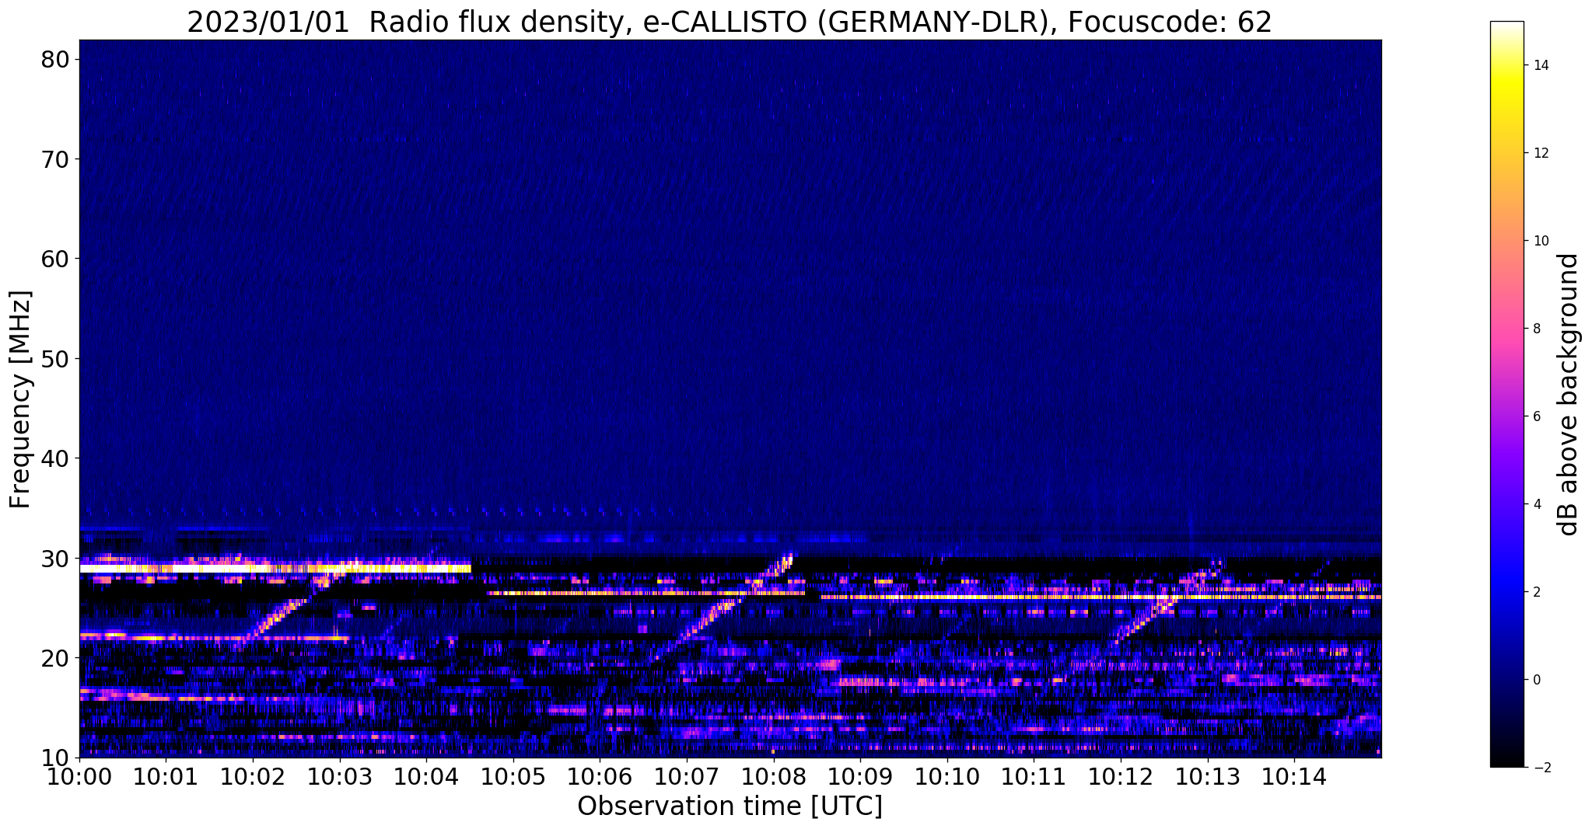Click the 10:09 time tick label

coord(860,777)
